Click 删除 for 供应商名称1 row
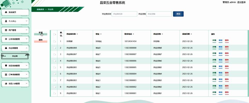 (x=227, y=93)
